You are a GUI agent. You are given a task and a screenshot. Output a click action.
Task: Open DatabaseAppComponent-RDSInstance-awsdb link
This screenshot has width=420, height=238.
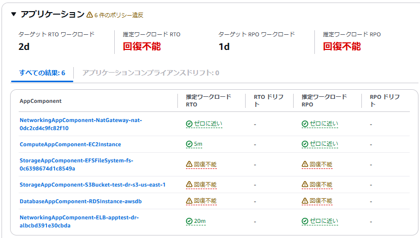point(81,201)
